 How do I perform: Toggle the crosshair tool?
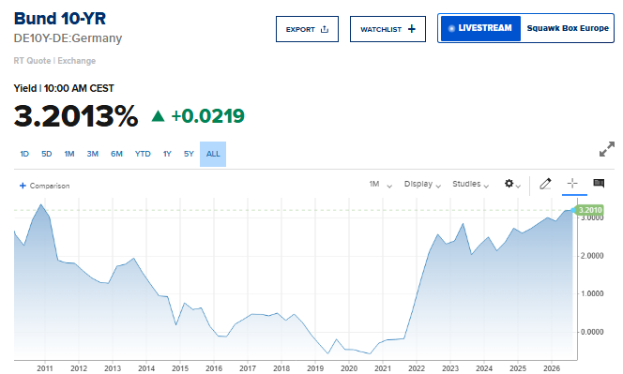tap(572, 183)
